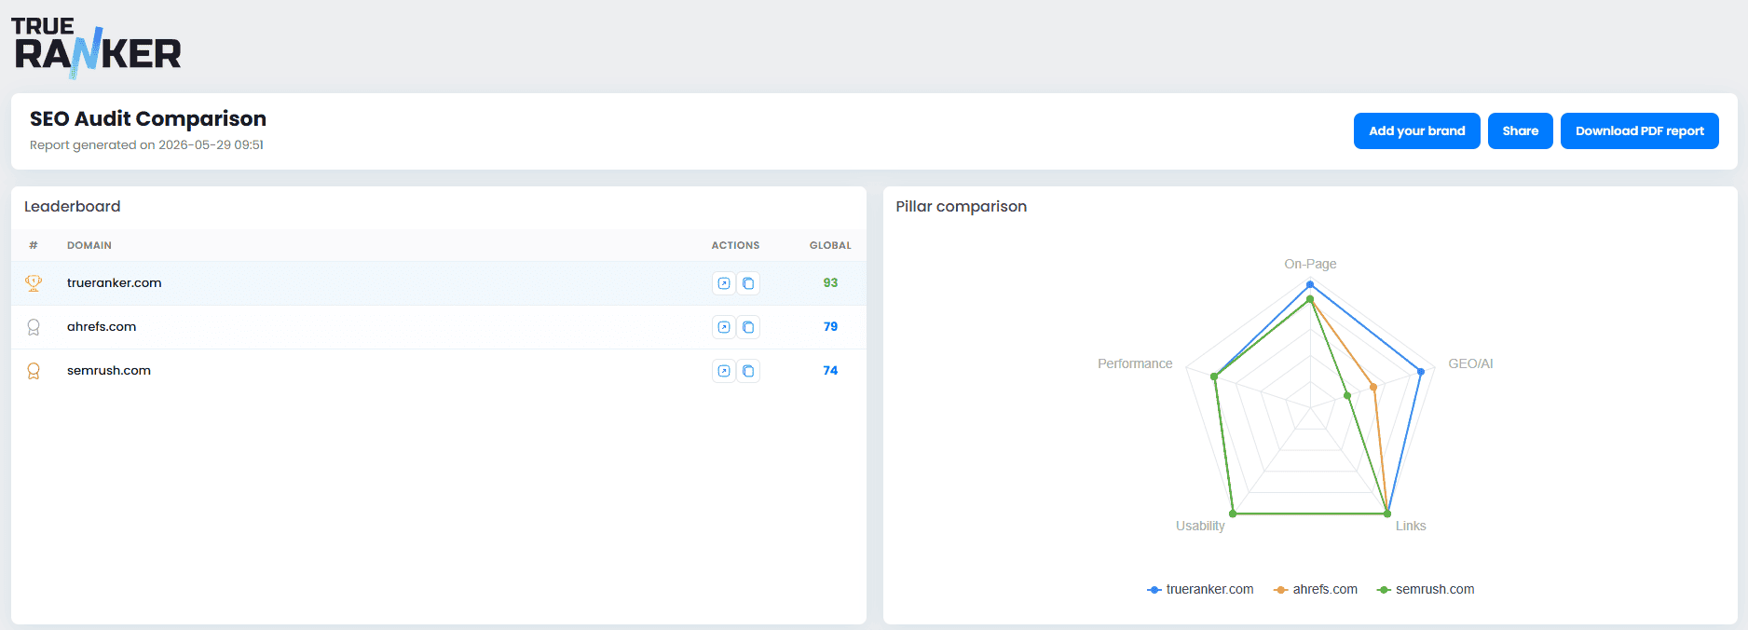Open the ahrefs.com report icon

pyautogui.click(x=724, y=327)
